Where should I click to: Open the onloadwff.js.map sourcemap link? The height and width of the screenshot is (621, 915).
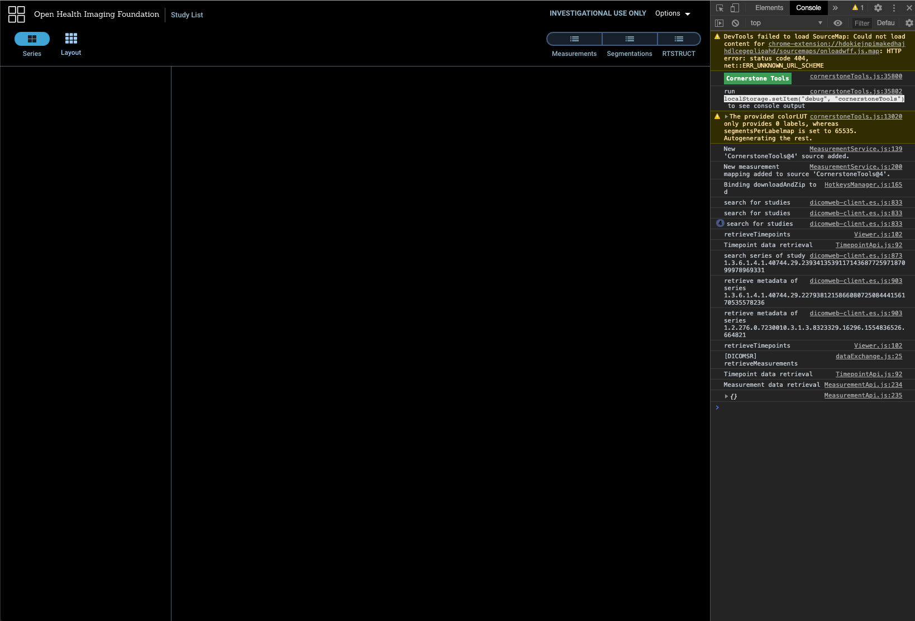pos(814,48)
